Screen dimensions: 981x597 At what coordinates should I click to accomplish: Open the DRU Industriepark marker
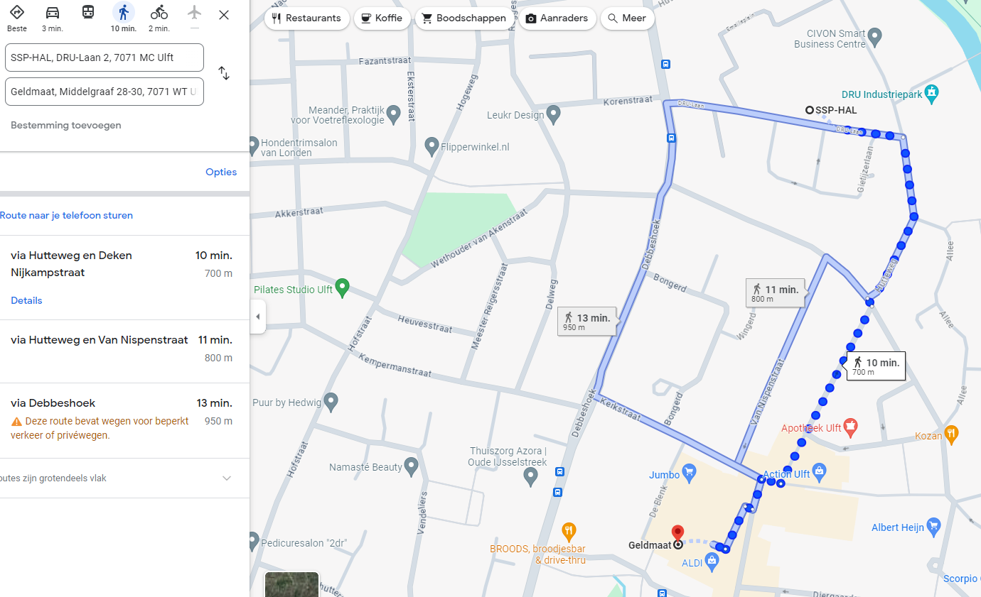[932, 93]
